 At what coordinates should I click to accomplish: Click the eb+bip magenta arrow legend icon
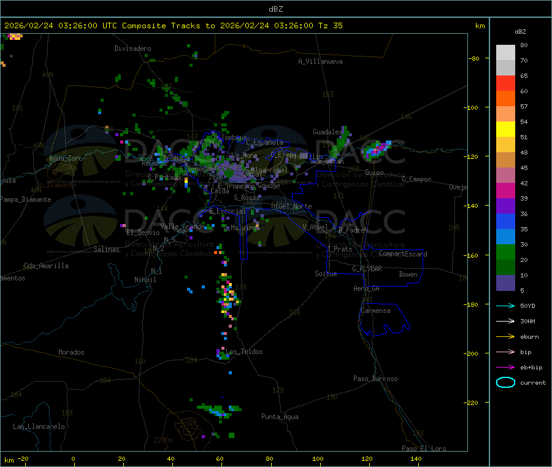(x=505, y=367)
